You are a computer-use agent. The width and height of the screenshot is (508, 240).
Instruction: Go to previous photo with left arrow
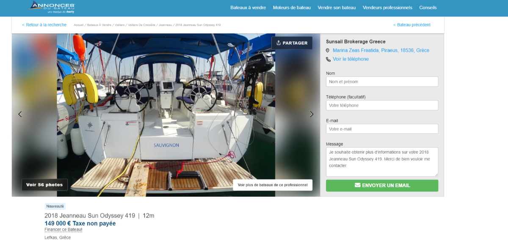coord(20,114)
